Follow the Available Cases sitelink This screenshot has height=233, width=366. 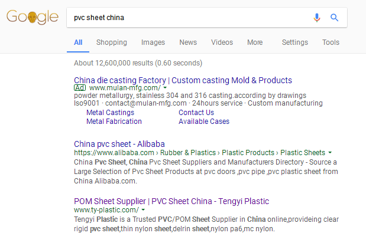(204, 122)
